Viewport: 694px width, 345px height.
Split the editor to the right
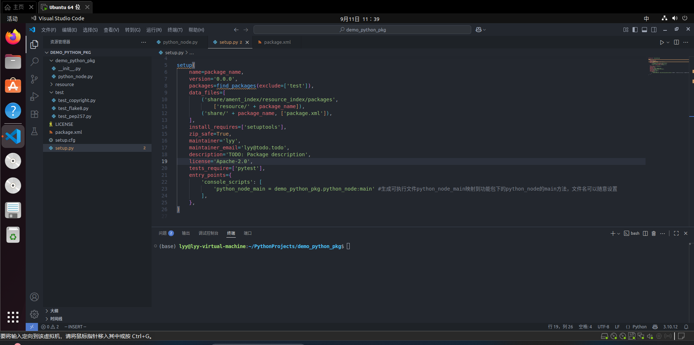pyautogui.click(x=676, y=42)
